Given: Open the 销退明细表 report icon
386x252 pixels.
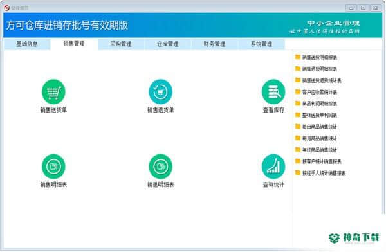Looking at the screenshot, I should click(160, 166).
